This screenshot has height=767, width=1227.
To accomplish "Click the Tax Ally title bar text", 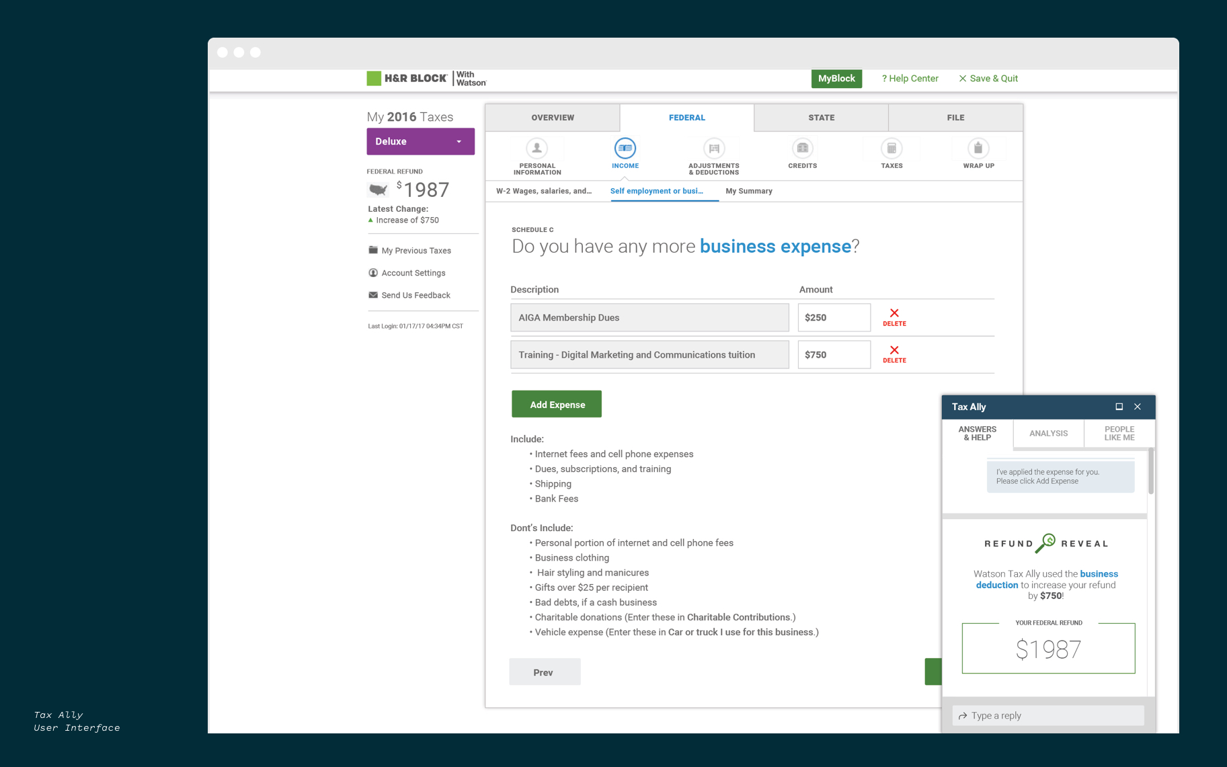I will pos(969,407).
